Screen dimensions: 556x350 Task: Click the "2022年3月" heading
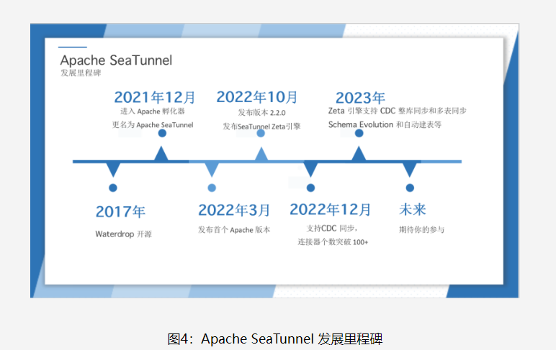pyautogui.click(x=234, y=210)
